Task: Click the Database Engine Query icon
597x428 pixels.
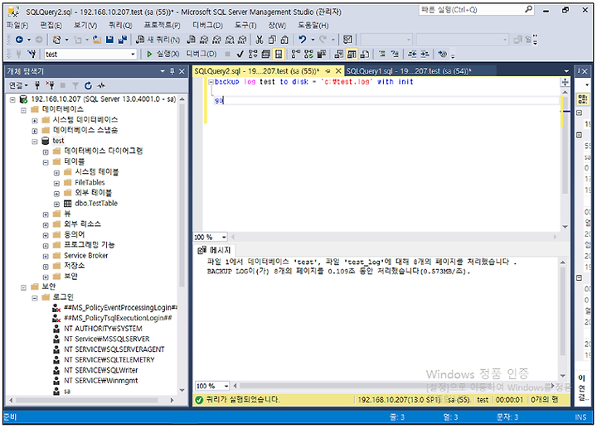Action: point(192,40)
